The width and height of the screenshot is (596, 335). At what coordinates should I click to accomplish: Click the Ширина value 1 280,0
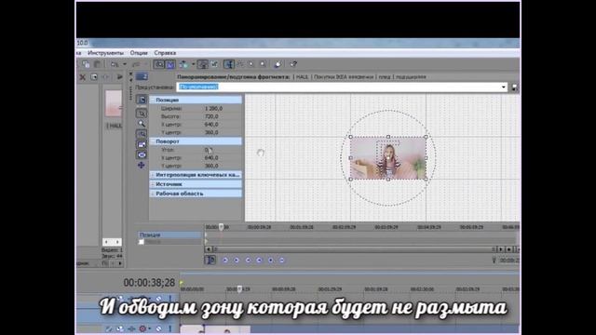(x=213, y=109)
